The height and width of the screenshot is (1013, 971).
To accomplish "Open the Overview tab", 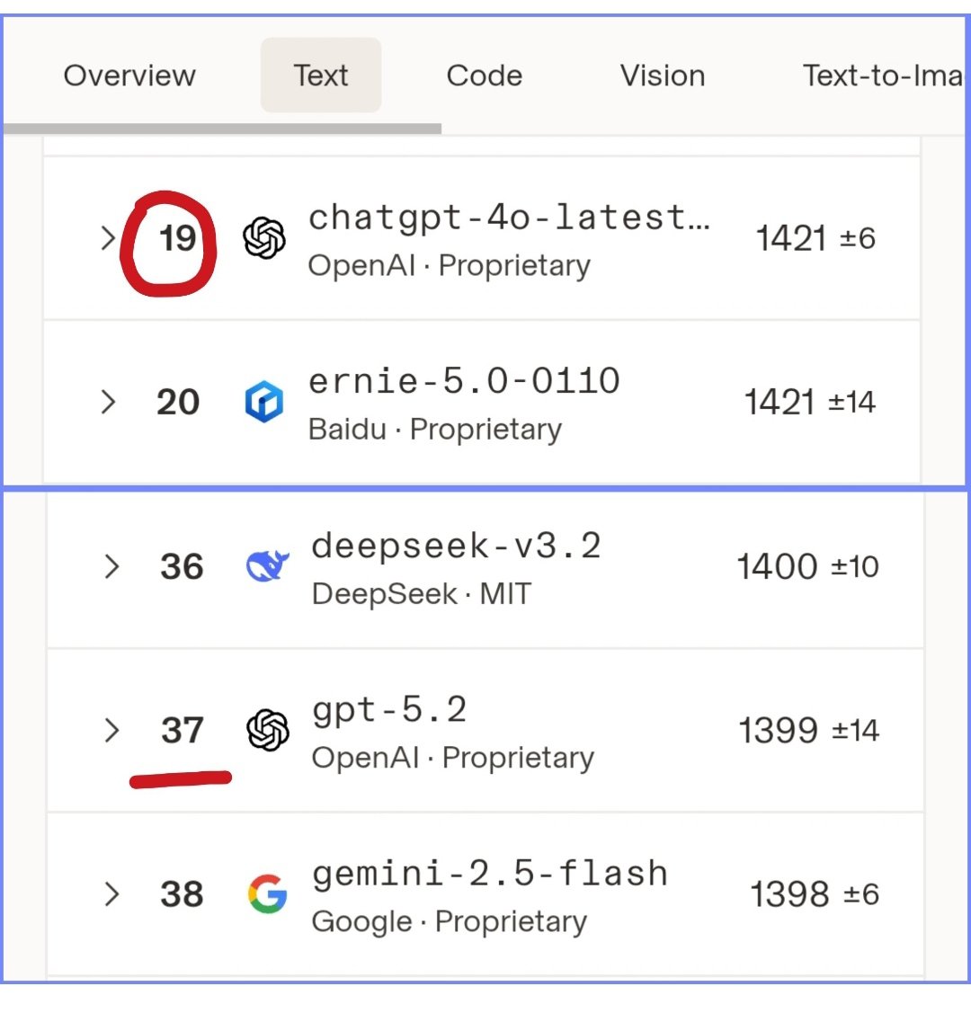I will click(129, 76).
